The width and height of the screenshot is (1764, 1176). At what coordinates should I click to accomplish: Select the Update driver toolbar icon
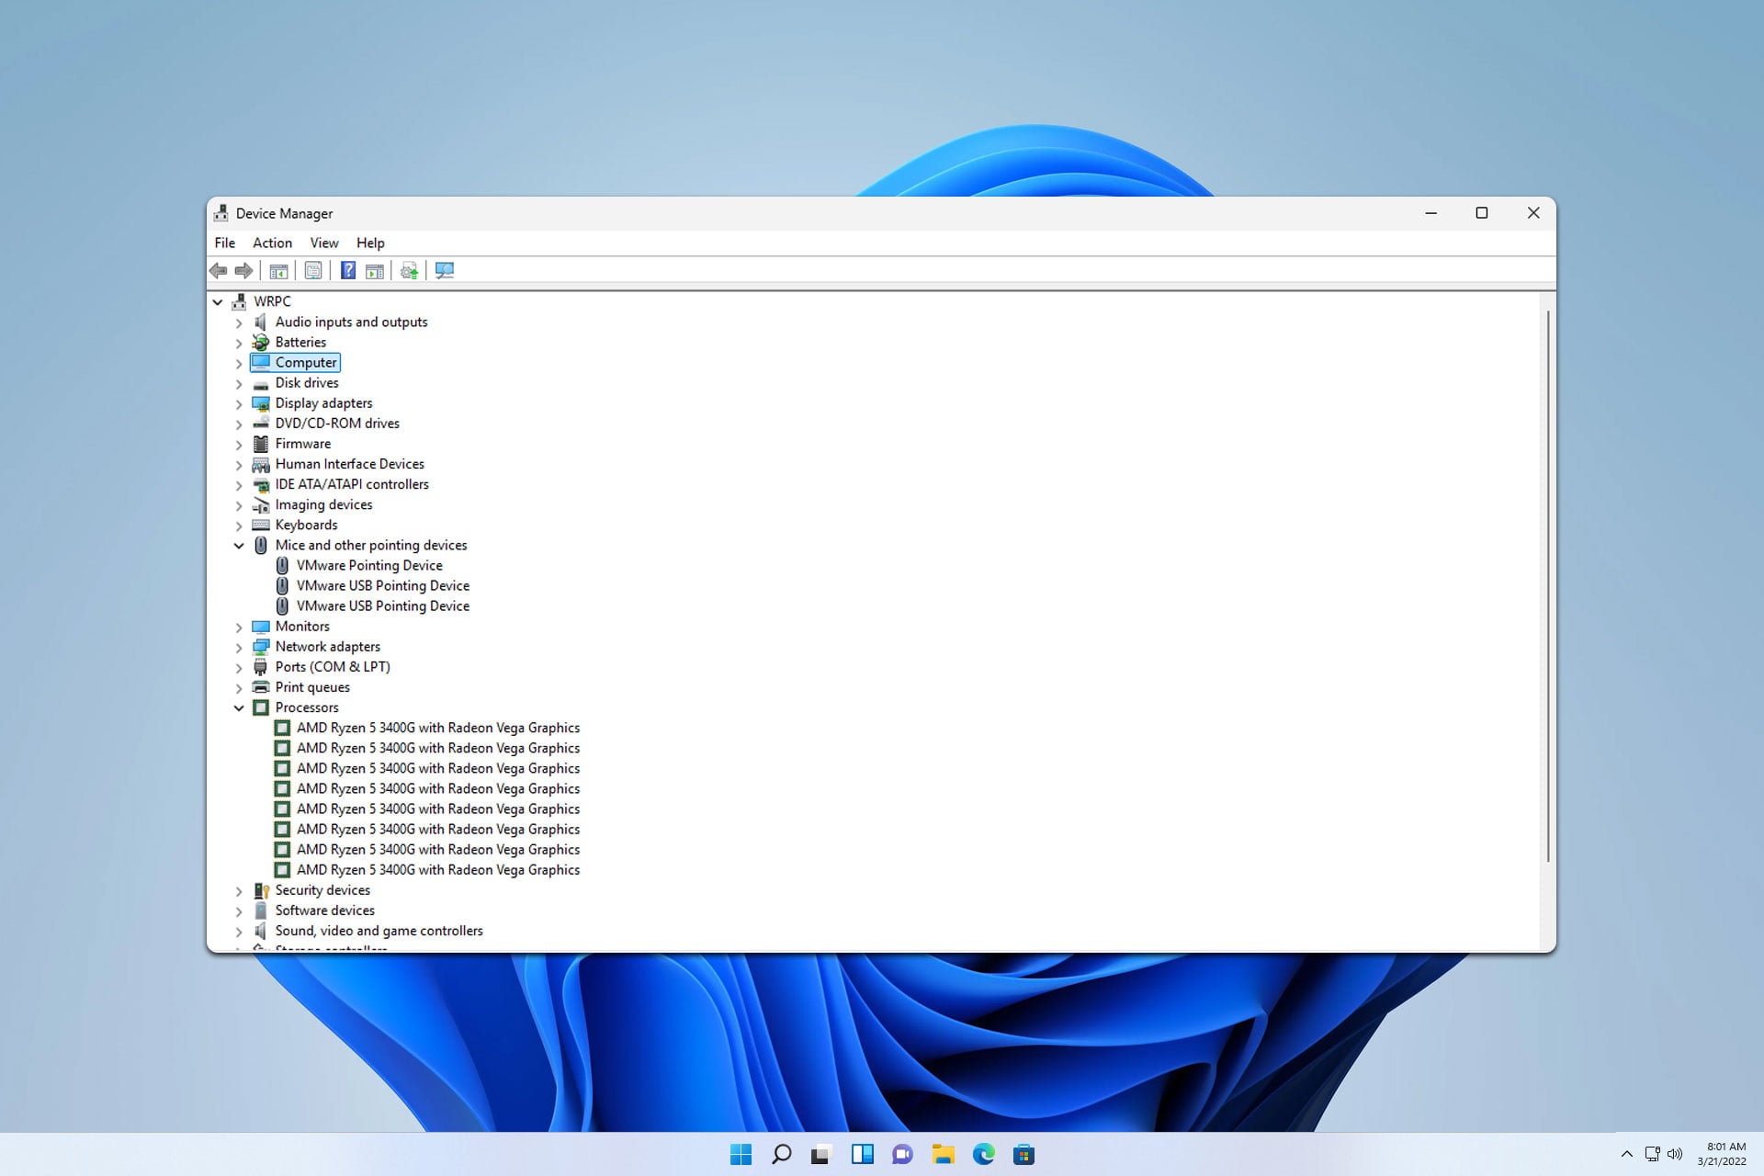pyautogui.click(x=409, y=270)
